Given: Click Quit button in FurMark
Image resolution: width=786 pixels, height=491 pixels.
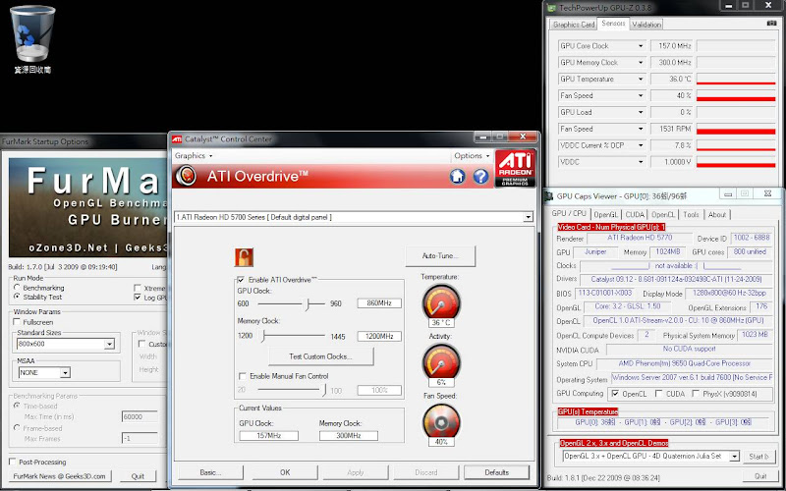Looking at the screenshot, I should click(138, 476).
